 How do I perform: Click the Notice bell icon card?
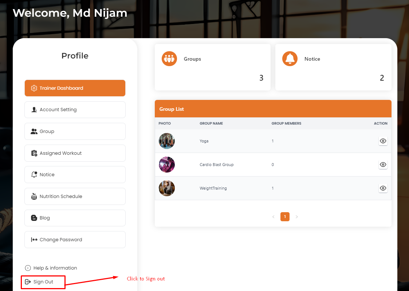coord(290,59)
